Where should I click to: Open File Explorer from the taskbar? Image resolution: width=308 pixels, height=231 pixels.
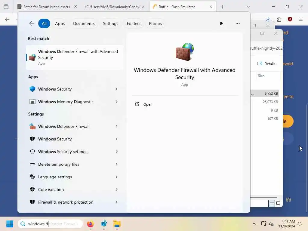point(117,224)
